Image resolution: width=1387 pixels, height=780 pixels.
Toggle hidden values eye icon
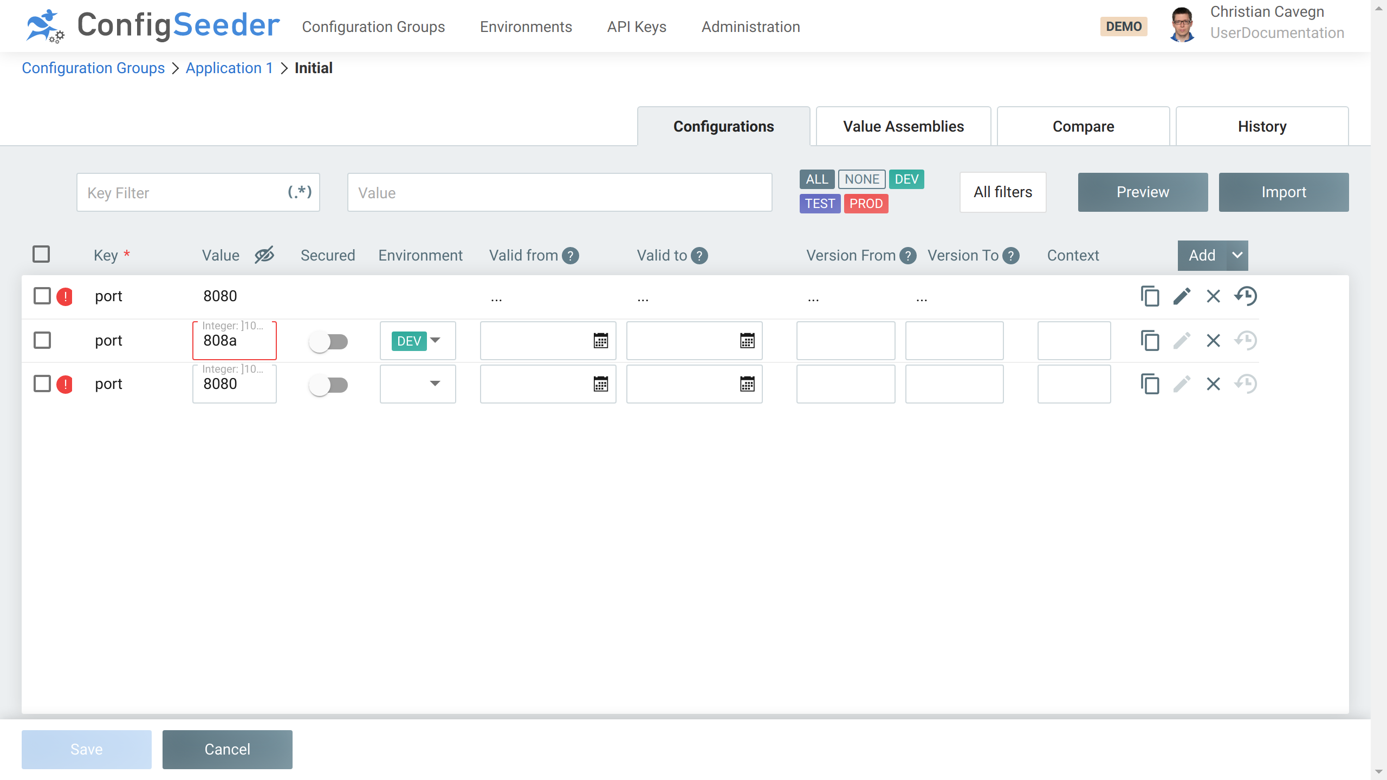click(264, 255)
